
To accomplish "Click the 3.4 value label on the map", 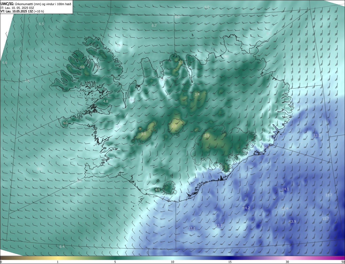I will point(197,94).
